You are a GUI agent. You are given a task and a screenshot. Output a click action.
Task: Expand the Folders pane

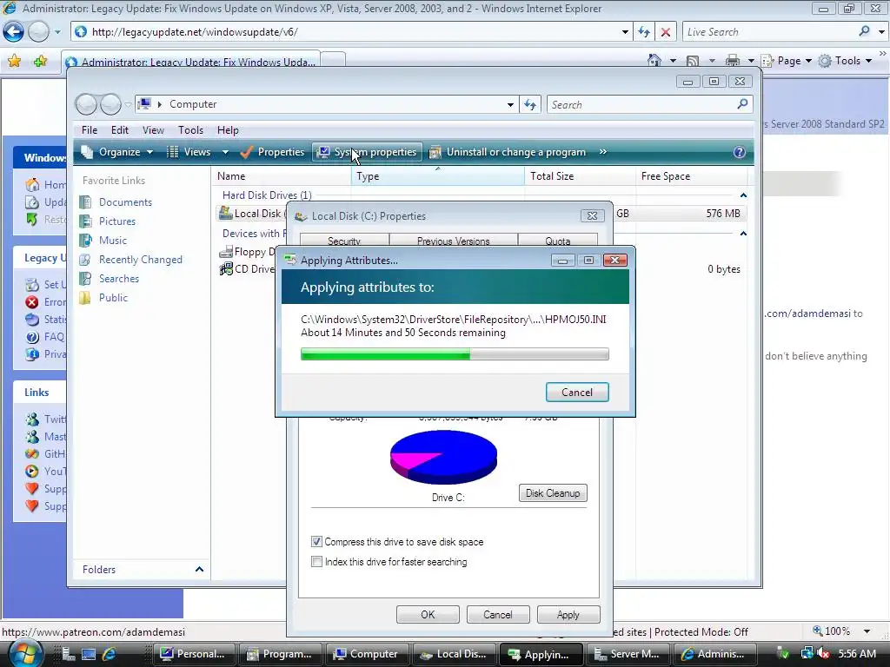point(199,570)
